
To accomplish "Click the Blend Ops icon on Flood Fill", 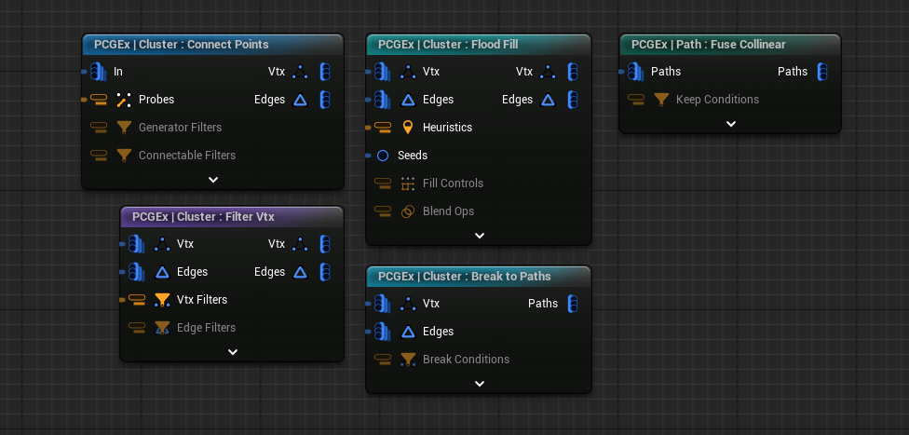I will 407,211.
